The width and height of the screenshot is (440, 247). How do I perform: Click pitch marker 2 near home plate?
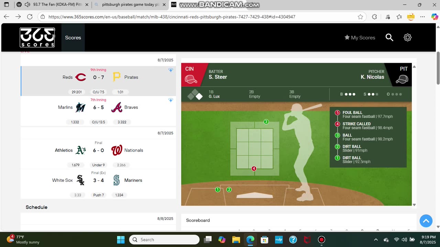tap(229, 190)
